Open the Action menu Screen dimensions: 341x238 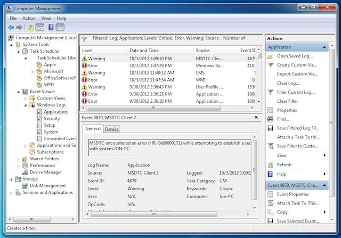[29, 18]
